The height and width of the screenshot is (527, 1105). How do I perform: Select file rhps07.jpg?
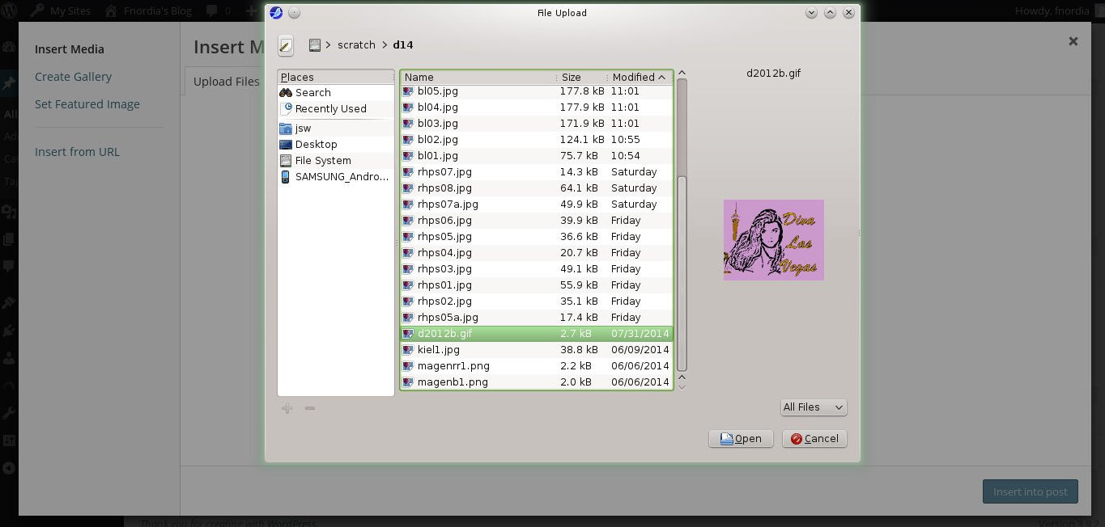(536, 171)
